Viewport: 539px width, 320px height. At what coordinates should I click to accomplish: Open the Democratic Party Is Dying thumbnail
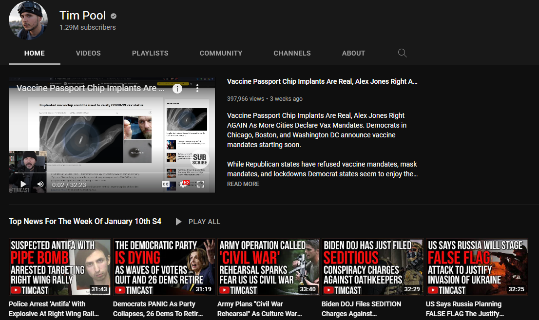coord(164,267)
